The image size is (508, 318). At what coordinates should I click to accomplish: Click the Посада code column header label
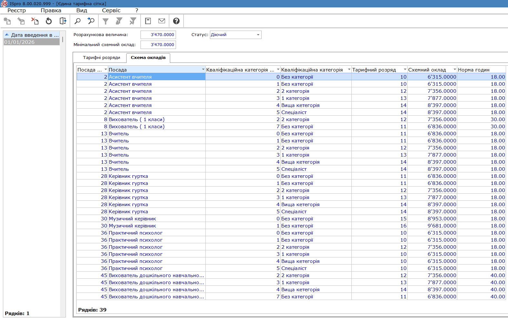(x=89, y=70)
